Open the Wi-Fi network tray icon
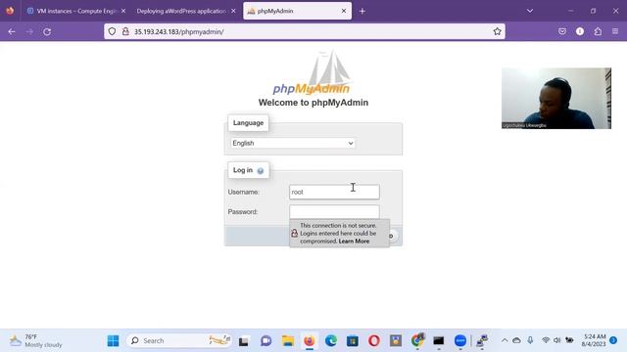627x352 pixels. [546, 340]
